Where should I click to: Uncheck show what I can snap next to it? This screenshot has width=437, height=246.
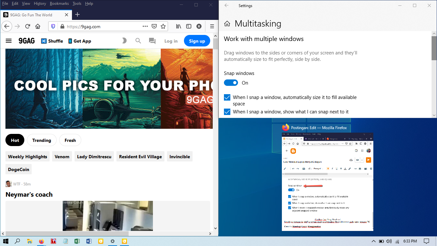[227, 112]
